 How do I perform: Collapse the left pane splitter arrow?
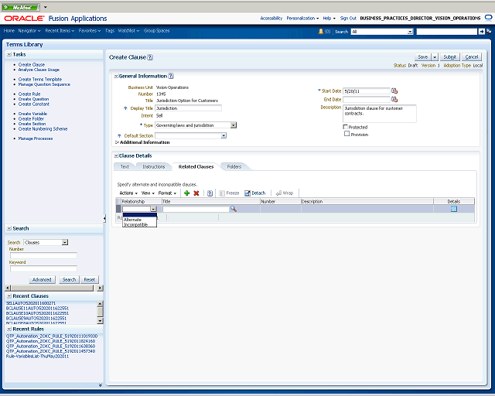point(104,218)
